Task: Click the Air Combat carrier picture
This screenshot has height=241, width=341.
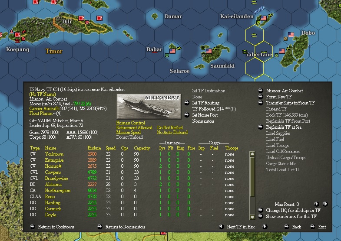Action: pos(149,107)
